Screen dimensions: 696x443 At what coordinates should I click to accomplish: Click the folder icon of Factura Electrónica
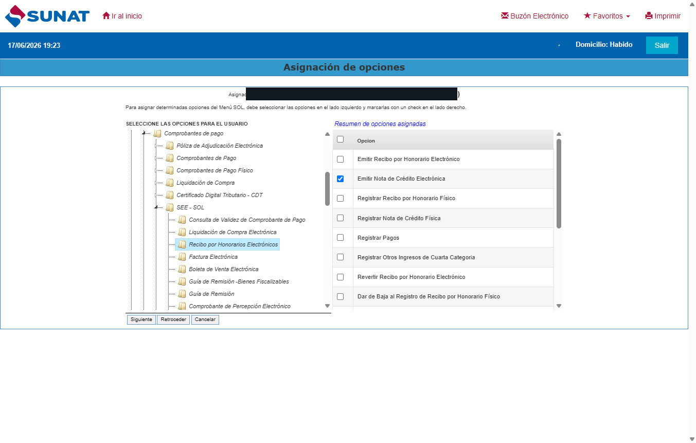coord(182,257)
